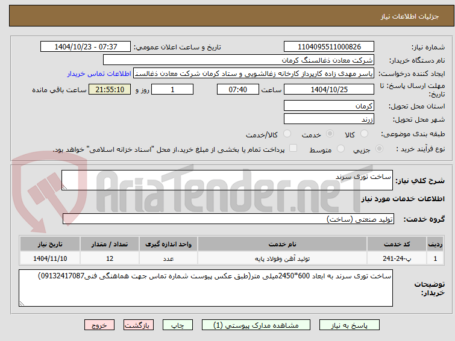Click the طبقه بندی موضوعی label

click(x=413, y=134)
